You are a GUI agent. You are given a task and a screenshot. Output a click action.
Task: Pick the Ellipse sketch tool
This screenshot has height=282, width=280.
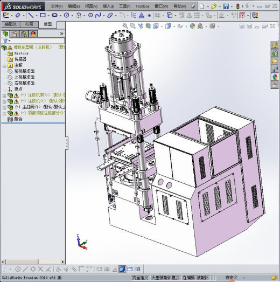pyautogui.click(x=110, y=16)
